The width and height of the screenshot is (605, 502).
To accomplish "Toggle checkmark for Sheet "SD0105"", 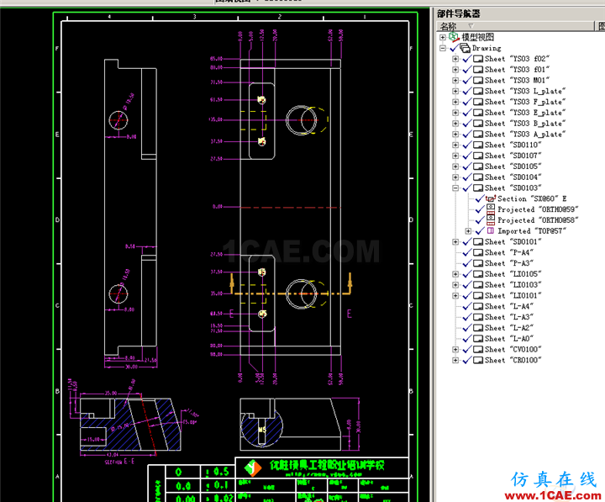I will coord(467,166).
